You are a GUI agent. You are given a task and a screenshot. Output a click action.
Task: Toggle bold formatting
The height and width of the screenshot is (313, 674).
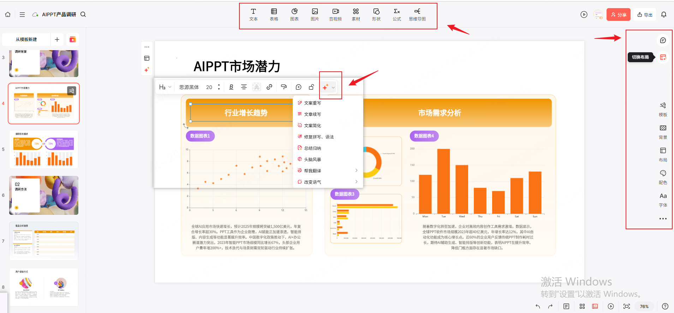[231, 87]
